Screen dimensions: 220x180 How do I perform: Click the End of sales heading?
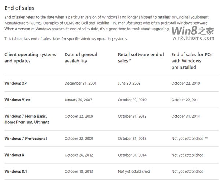pos(19,8)
